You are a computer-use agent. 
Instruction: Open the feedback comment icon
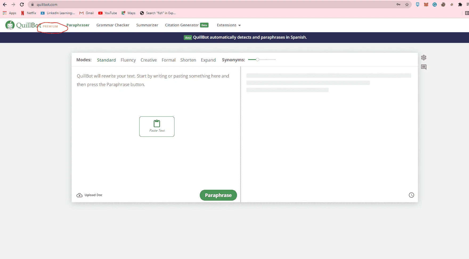(x=424, y=67)
